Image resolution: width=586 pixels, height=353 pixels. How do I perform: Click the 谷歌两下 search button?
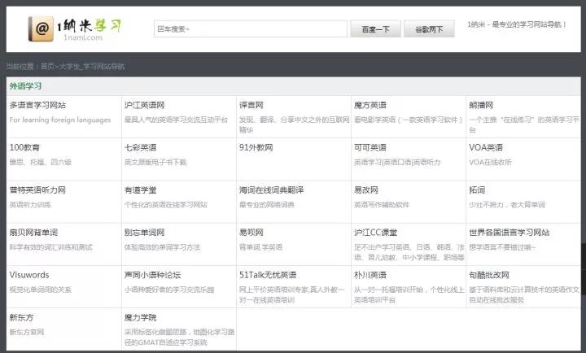click(429, 28)
